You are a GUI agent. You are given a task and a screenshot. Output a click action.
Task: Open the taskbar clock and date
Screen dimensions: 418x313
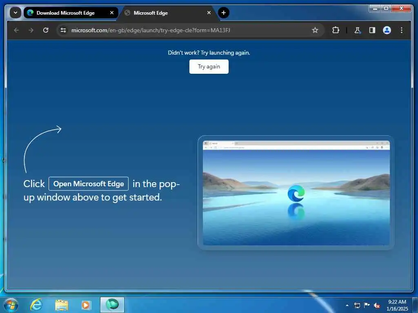397,305
